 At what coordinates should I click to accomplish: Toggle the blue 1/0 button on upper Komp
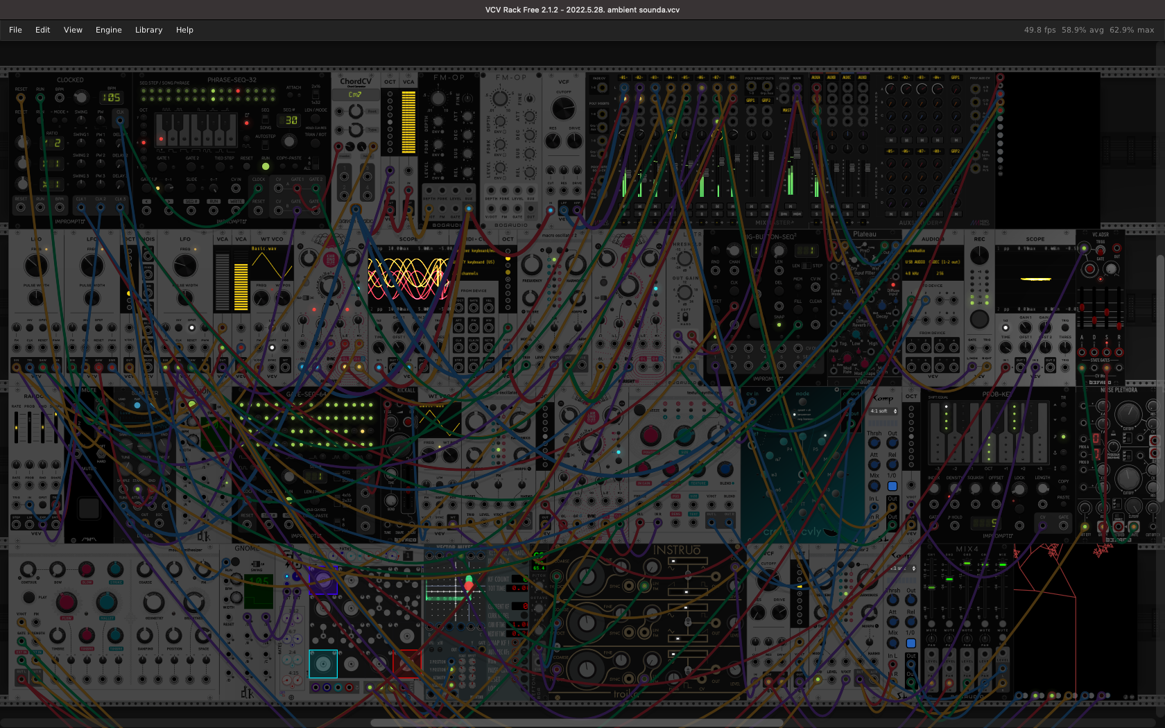click(x=892, y=486)
